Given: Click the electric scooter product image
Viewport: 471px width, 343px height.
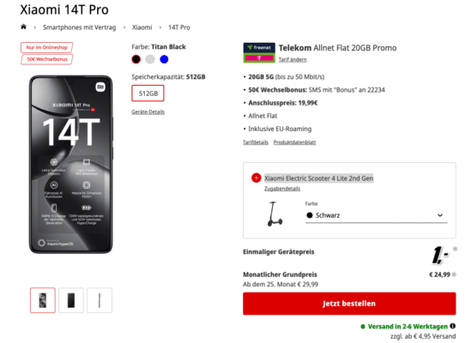Looking at the screenshot, I should [275, 214].
